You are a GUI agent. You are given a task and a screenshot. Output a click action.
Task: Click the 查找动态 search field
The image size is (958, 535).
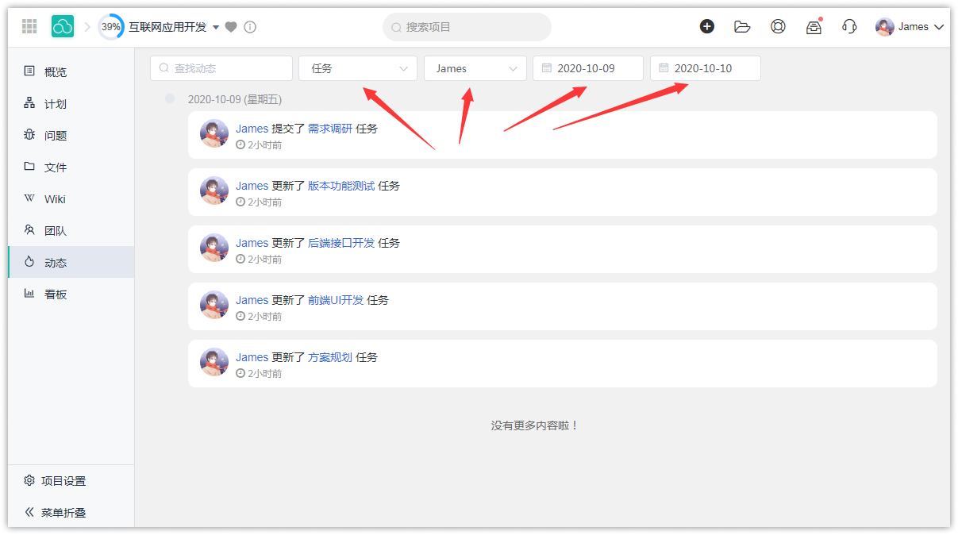click(x=221, y=68)
